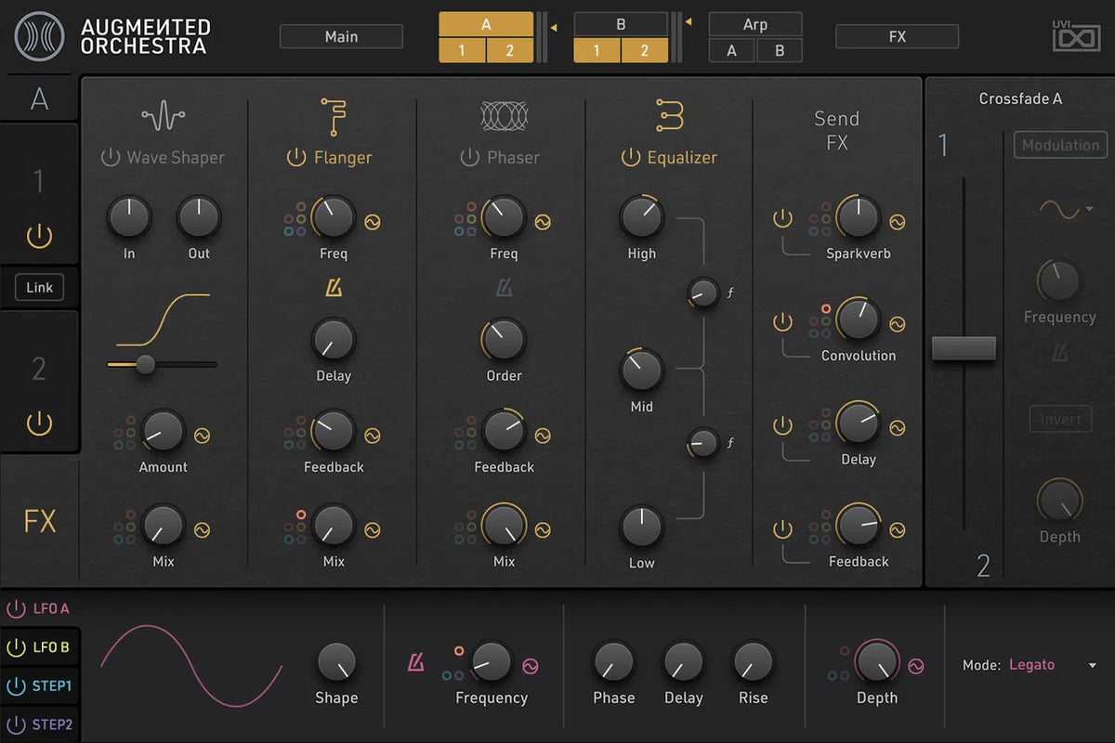Click the arrow next to layer A selector
This screenshot has width=1115, height=743.
pyautogui.click(x=554, y=28)
